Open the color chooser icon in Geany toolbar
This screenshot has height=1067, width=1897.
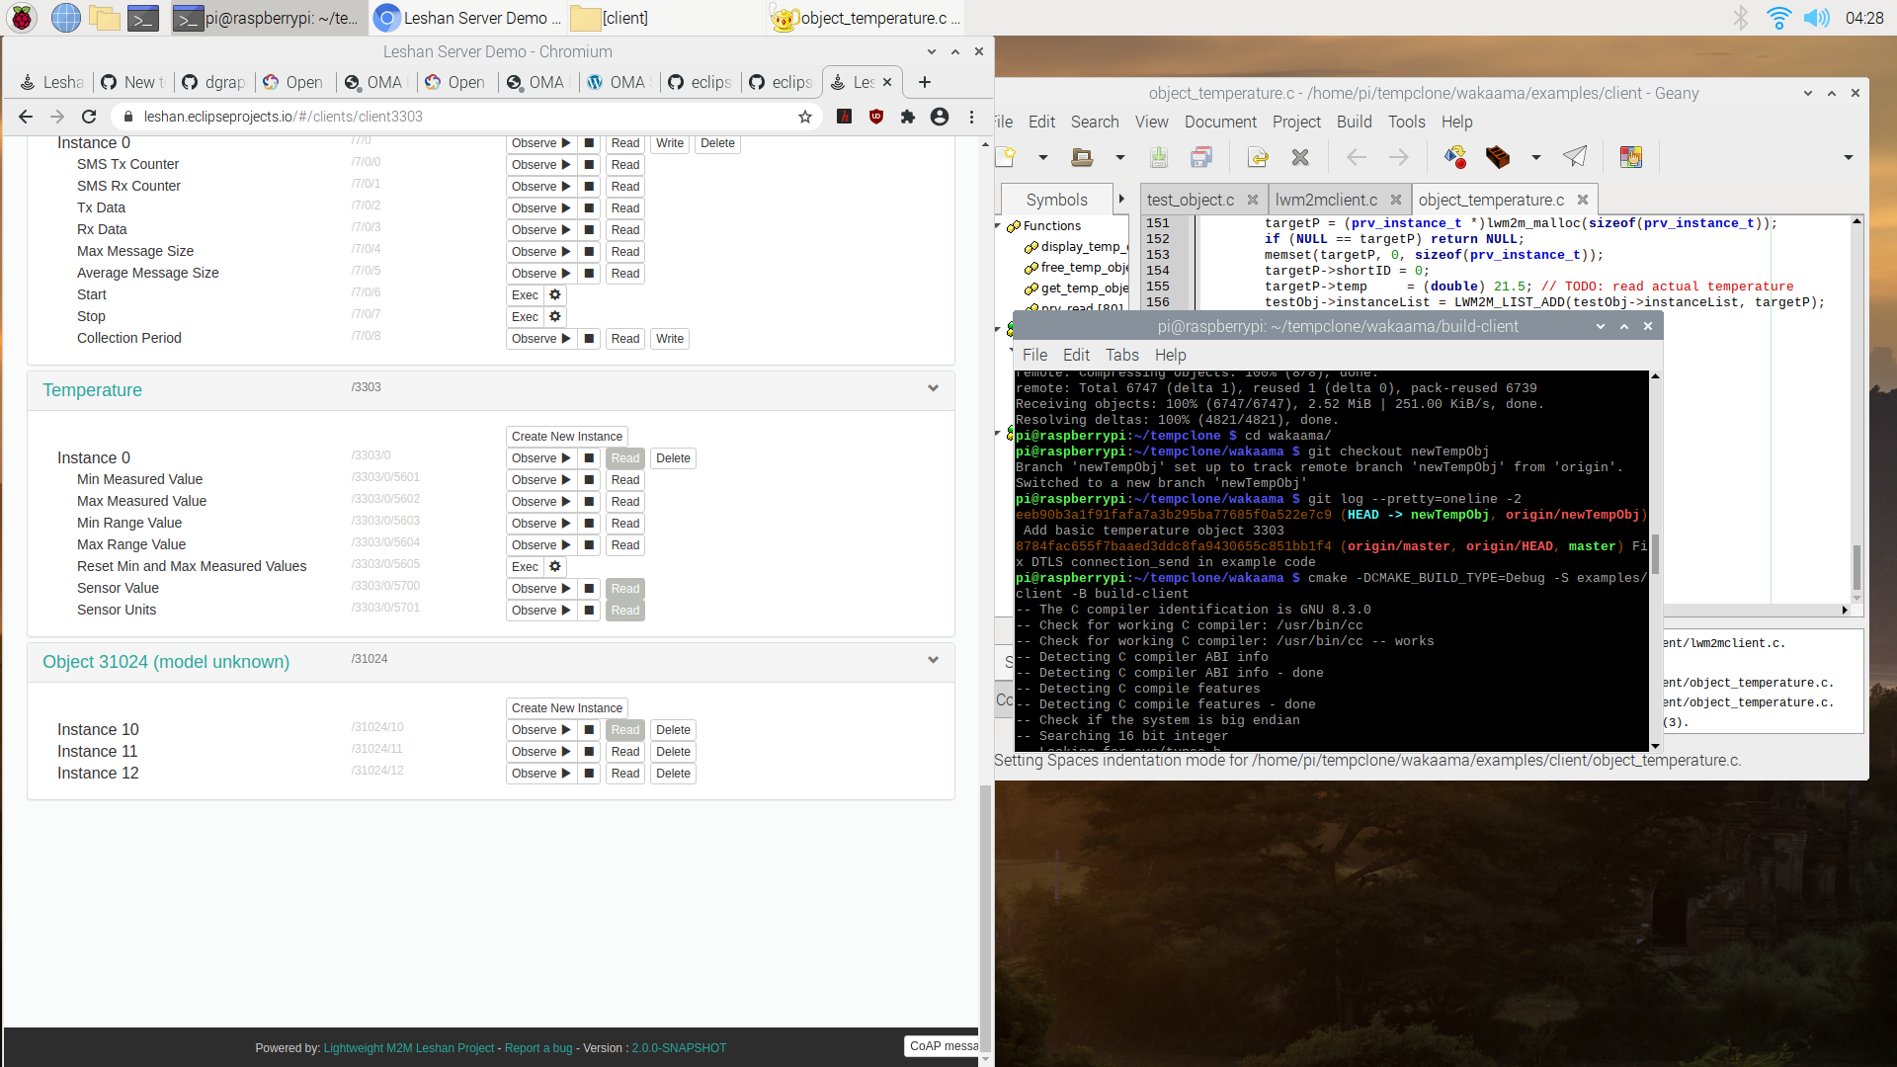coord(1630,157)
